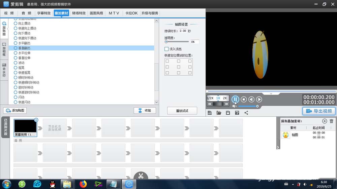Click the effect list scroll-down arrow
Image resolution: width=337 pixels, height=189 pixels.
pyautogui.click(x=156, y=102)
